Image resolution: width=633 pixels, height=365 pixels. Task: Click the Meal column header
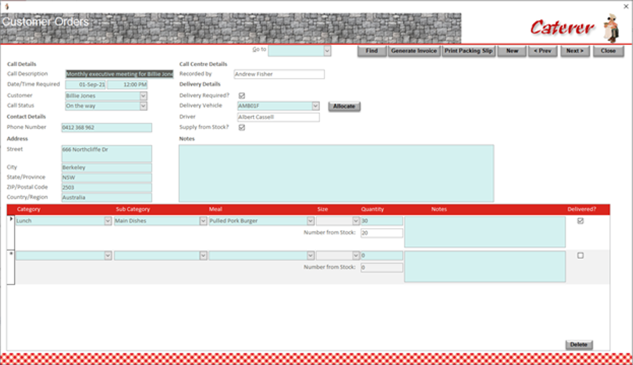coord(216,209)
